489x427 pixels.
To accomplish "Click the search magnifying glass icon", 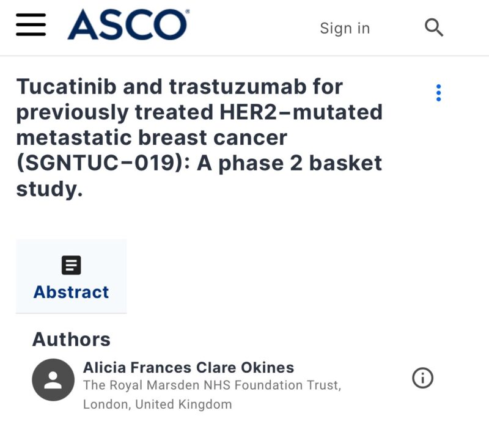I will [434, 27].
